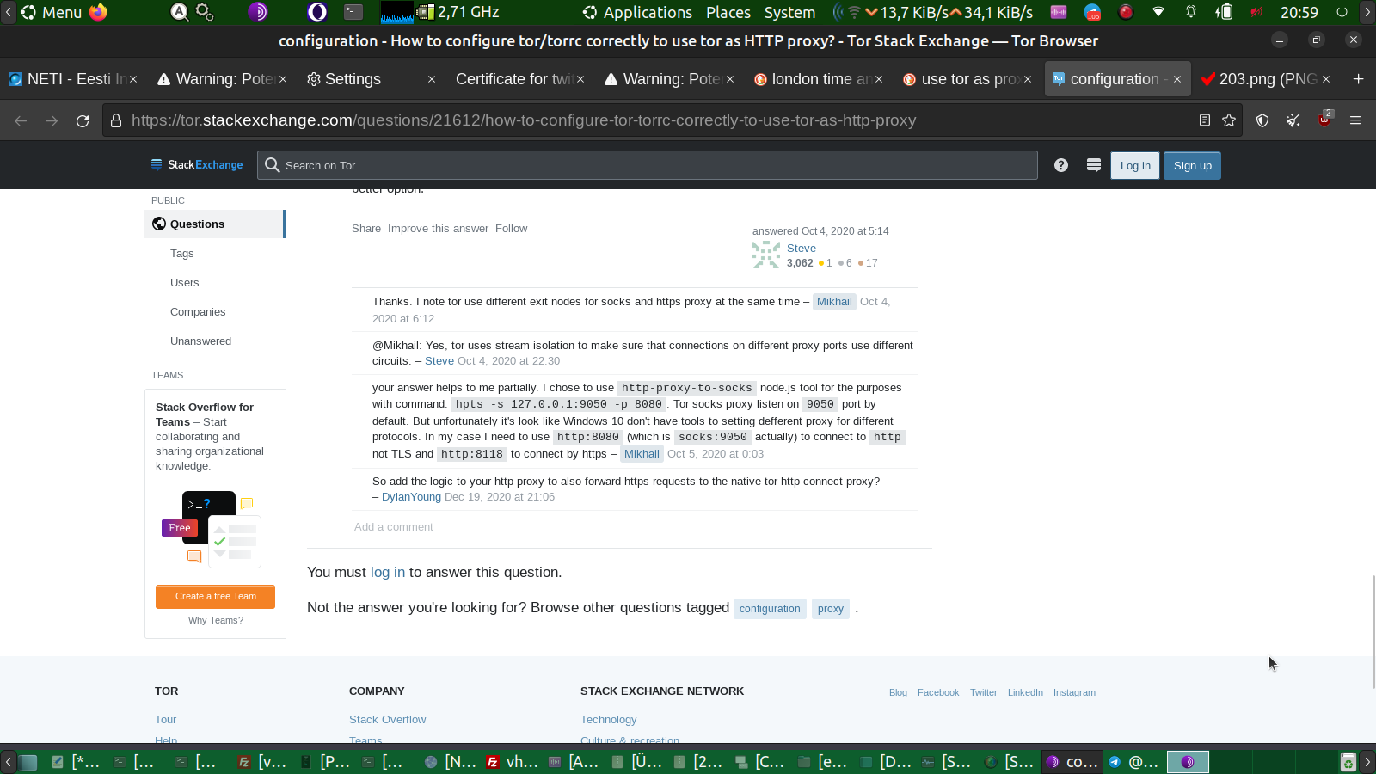Screen dimensions: 1376x774
Task: Open Unanswered in the left sidebar
Action: [x=201, y=341]
